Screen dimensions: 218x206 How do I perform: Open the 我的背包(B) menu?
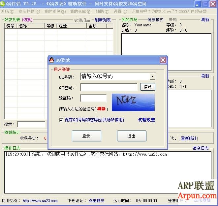(55, 12)
